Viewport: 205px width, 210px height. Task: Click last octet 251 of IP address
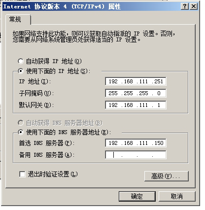pyautogui.click(x=159, y=81)
